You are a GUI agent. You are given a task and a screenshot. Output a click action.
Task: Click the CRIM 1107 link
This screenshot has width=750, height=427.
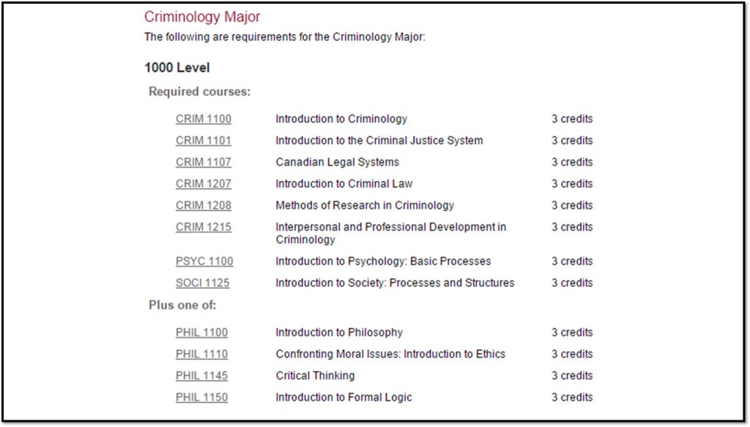[203, 163]
